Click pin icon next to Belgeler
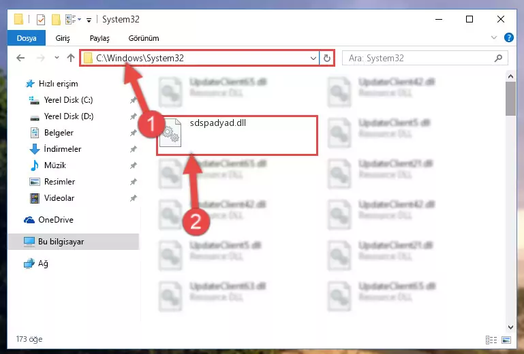 pos(133,133)
